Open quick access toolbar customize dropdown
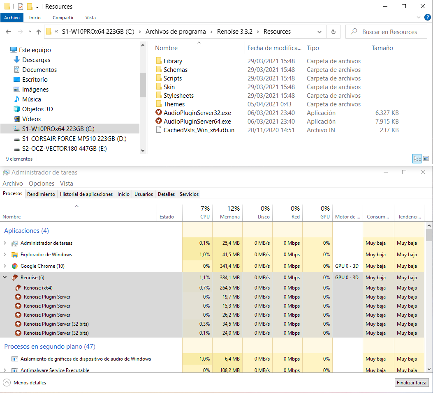 pos(37,7)
